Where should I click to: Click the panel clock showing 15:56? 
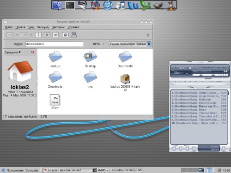point(226,170)
